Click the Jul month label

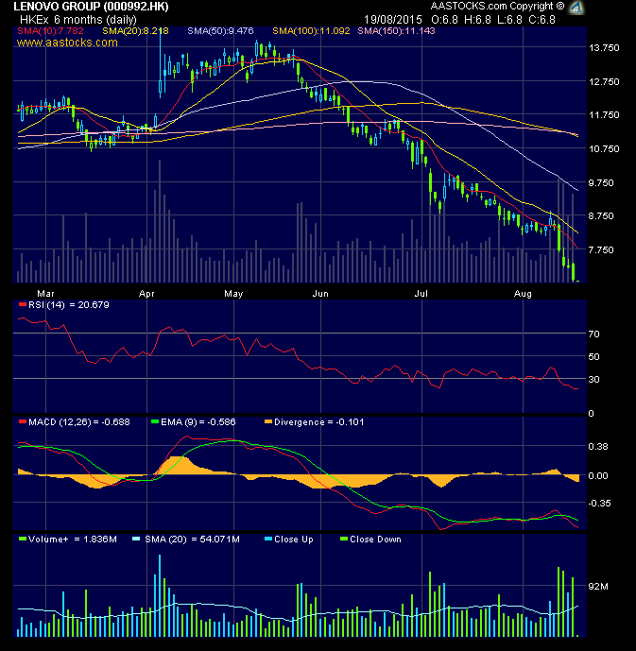pos(421,294)
